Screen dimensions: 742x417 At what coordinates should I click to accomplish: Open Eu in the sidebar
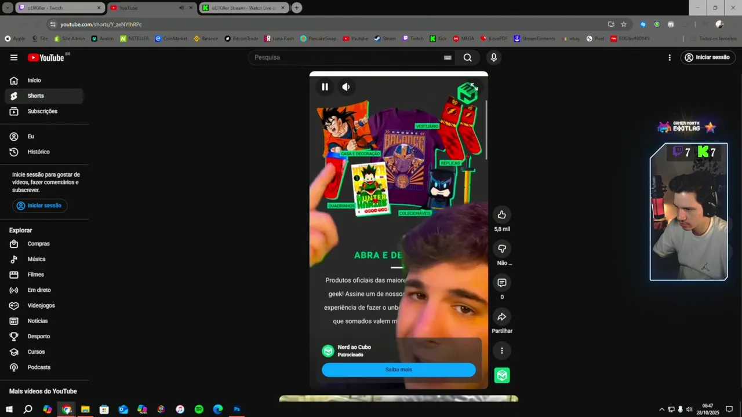click(x=44, y=137)
